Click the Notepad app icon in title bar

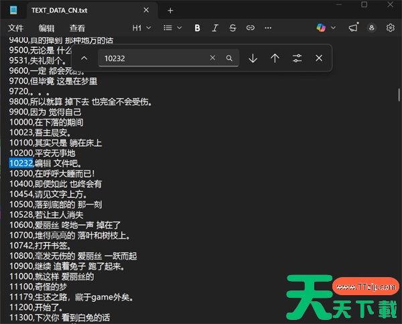tap(13, 10)
